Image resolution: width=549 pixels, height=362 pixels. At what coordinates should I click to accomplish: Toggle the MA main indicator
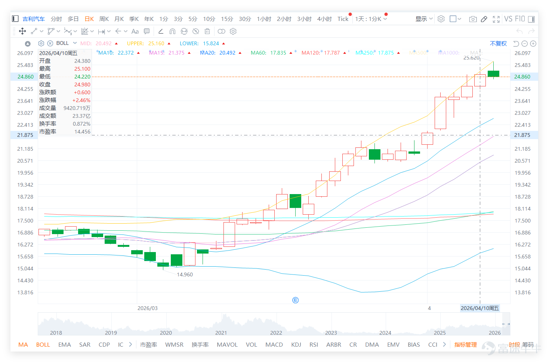click(23, 344)
